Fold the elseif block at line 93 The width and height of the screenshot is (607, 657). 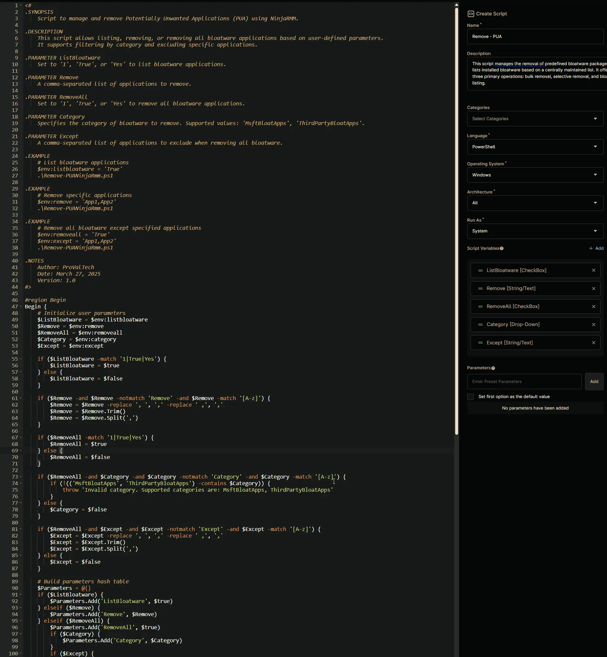(x=21, y=608)
